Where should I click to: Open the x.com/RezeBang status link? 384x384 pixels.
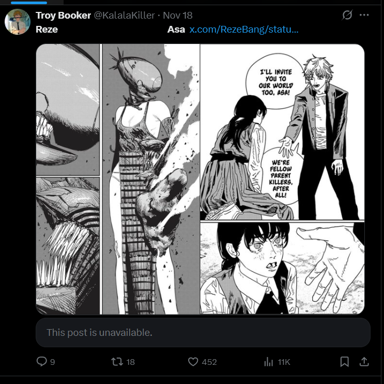(244, 29)
